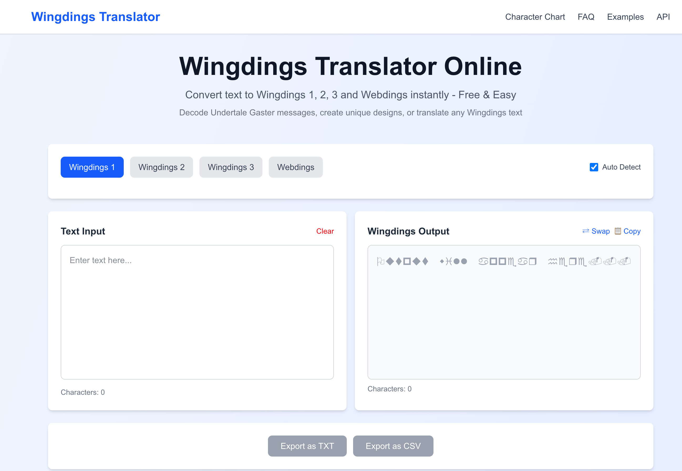Screen dimensions: 682x471
Task: View the Examples page
Action: point(625,17)
